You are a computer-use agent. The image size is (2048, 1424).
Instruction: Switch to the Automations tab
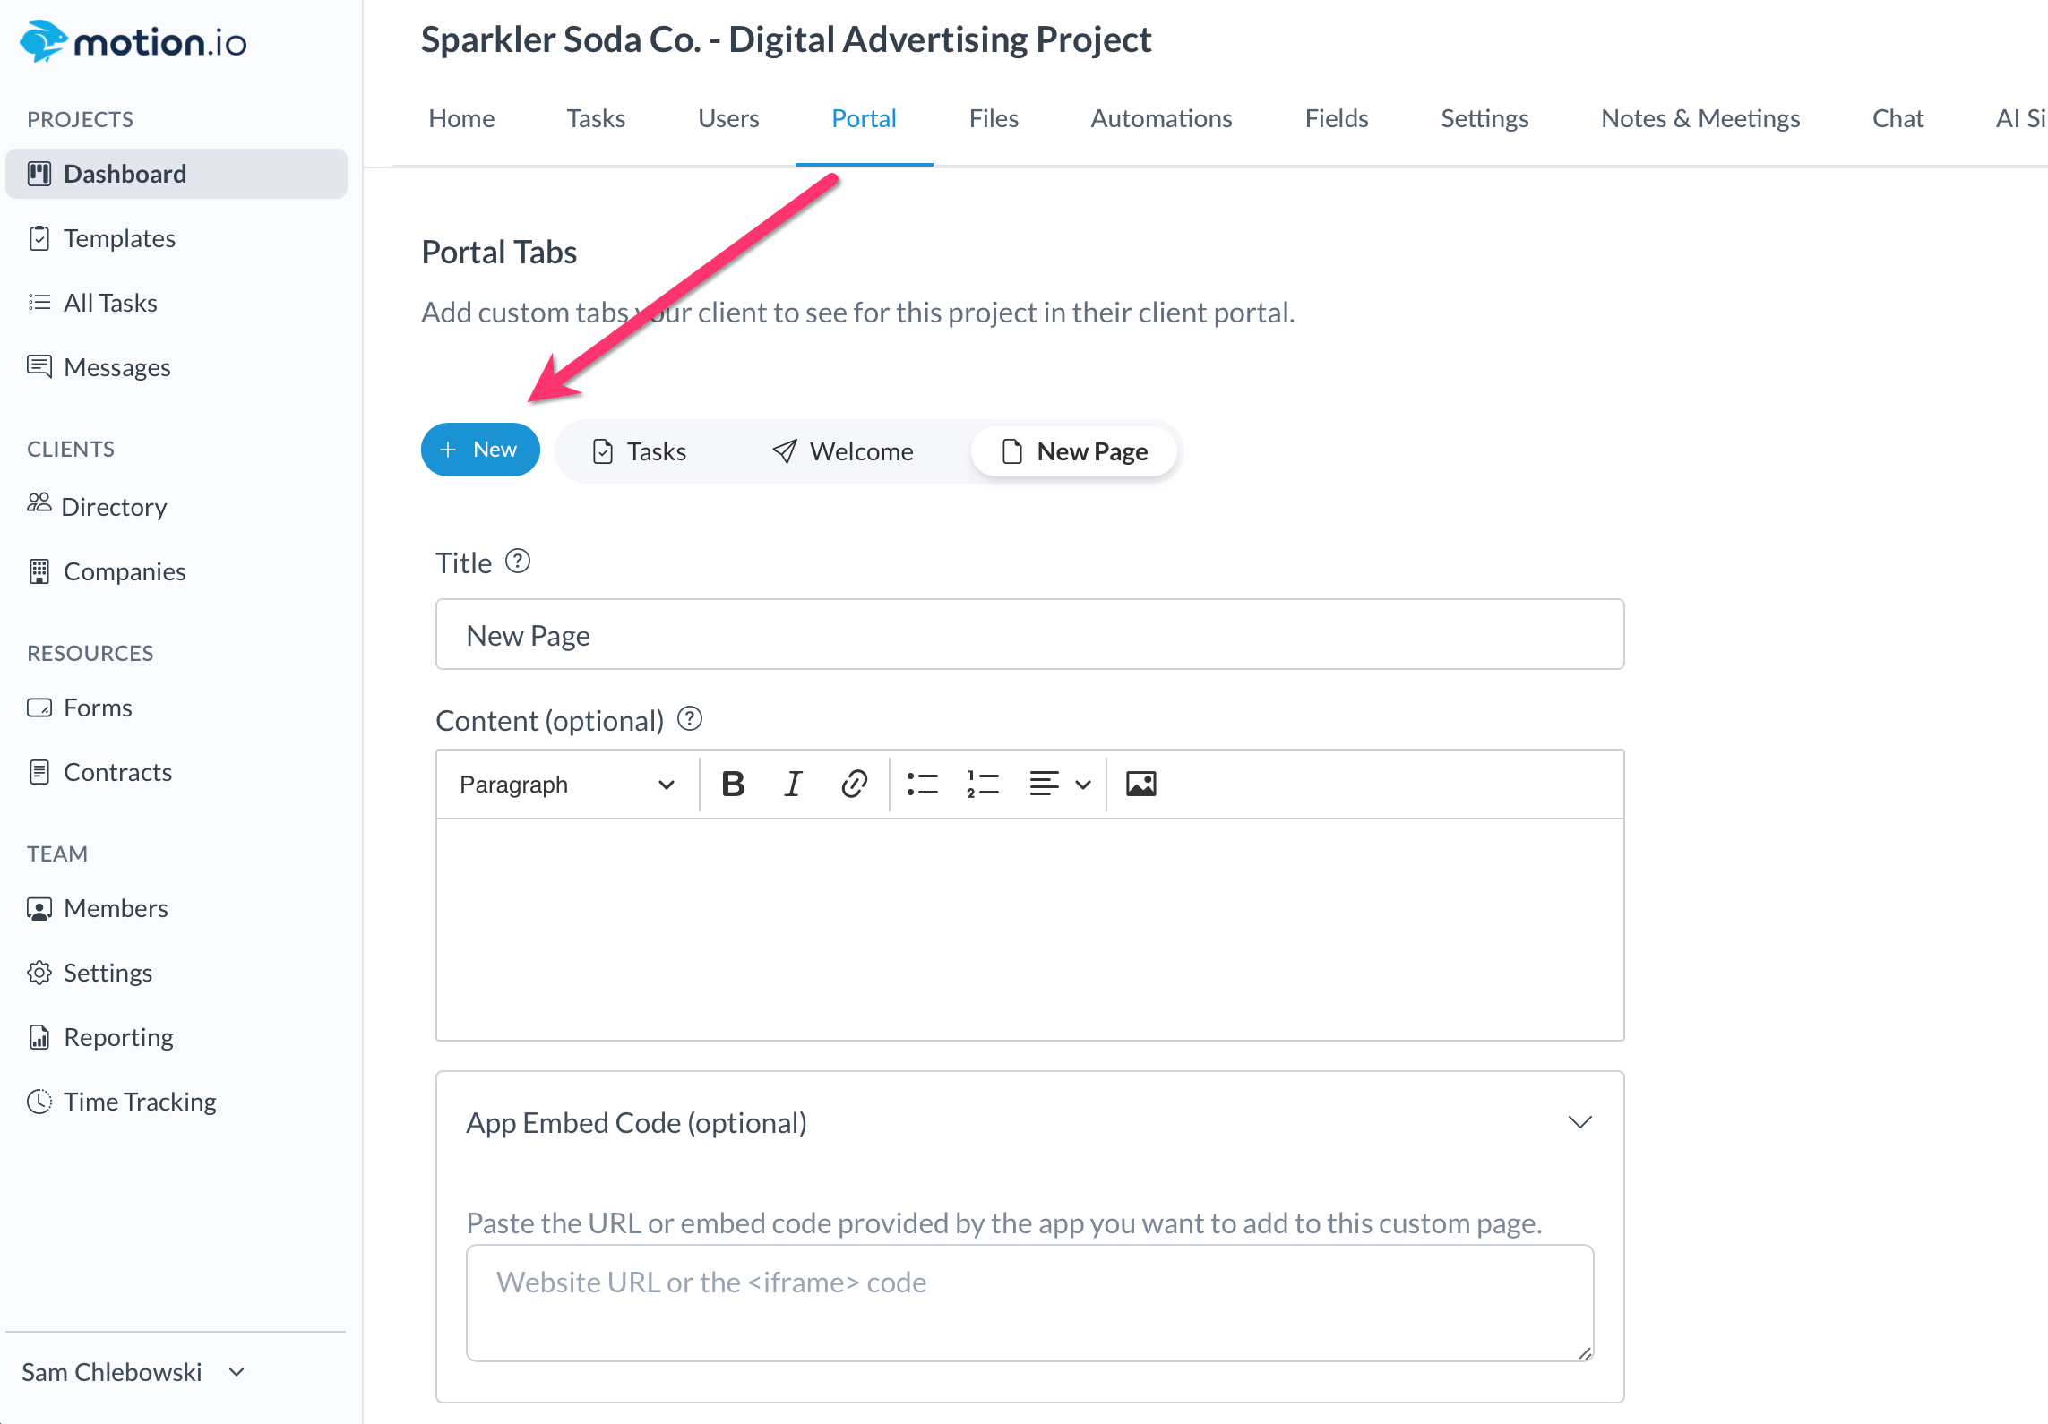1161,118
